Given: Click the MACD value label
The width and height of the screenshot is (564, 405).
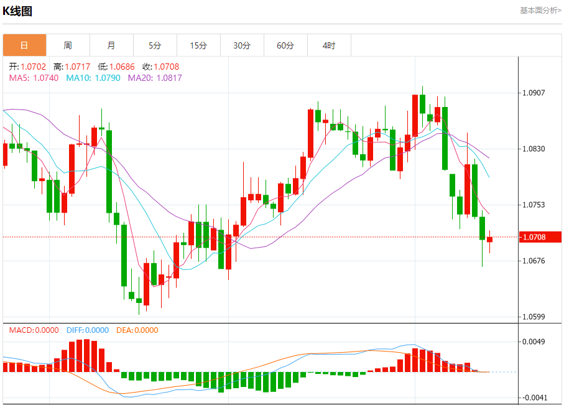Looking at the screenshot, I should pyautogui.click(x=34, y=330).
